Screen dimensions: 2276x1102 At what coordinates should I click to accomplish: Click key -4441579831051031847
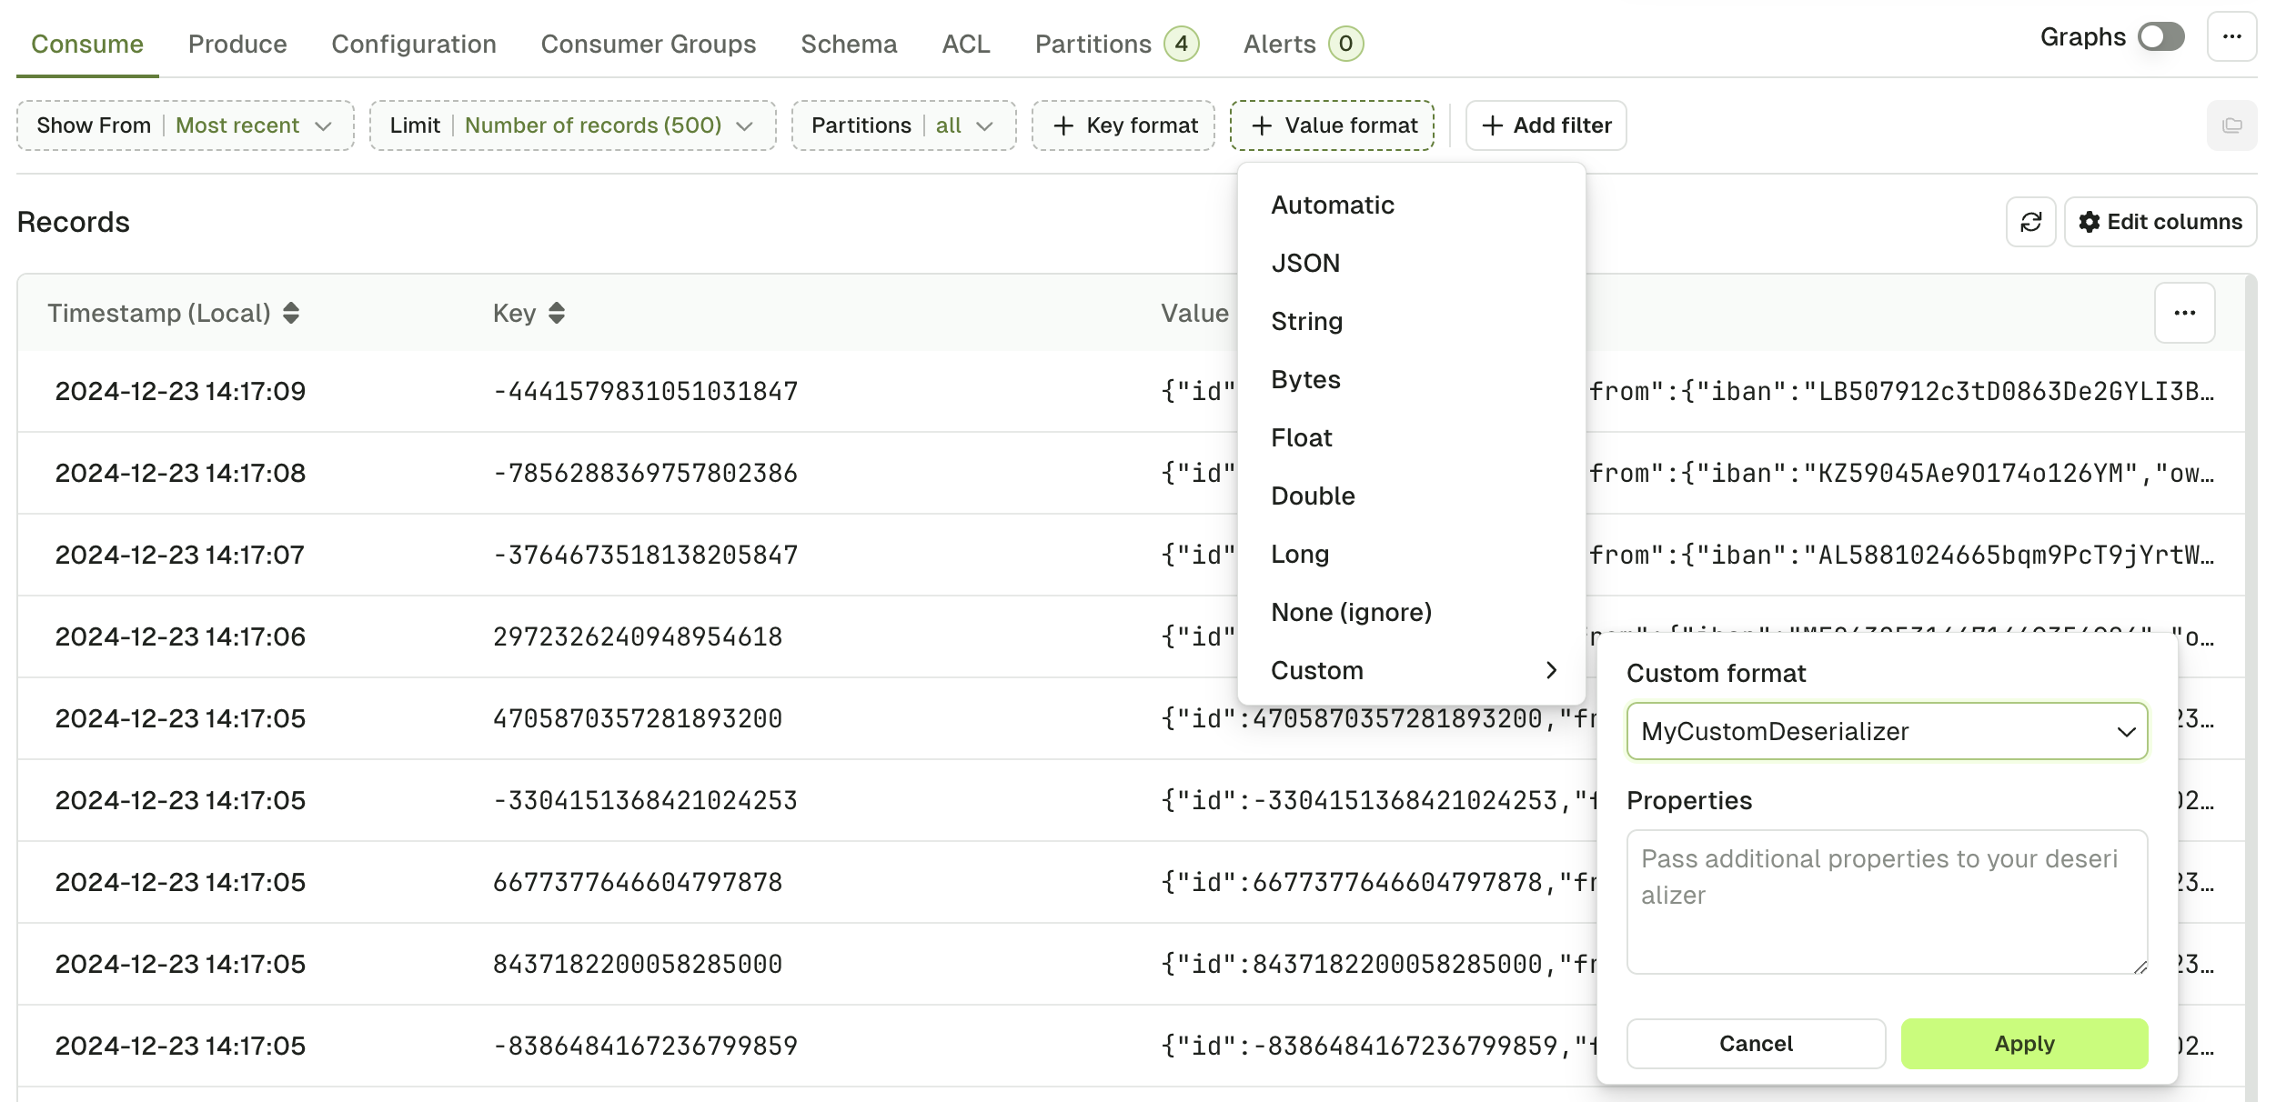(645, 391)
